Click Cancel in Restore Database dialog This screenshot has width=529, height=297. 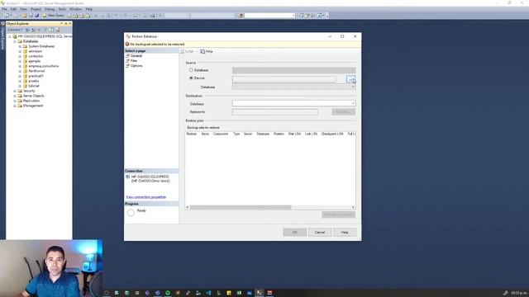pyautogui.click(x=320, y=233)
